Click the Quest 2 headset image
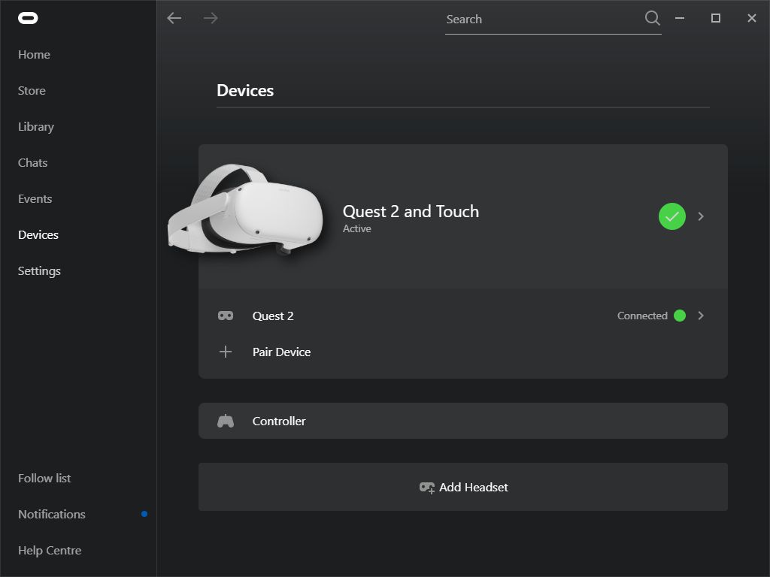Viewport: 770px width, 577px height. coord(246,210)
